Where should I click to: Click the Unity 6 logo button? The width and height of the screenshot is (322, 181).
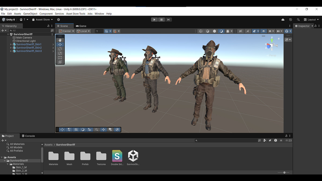tap(9, 20)
